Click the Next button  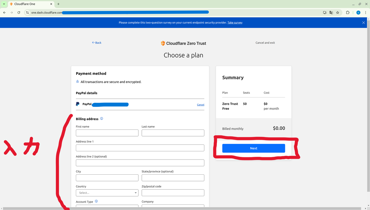click(x=253, y=148)
